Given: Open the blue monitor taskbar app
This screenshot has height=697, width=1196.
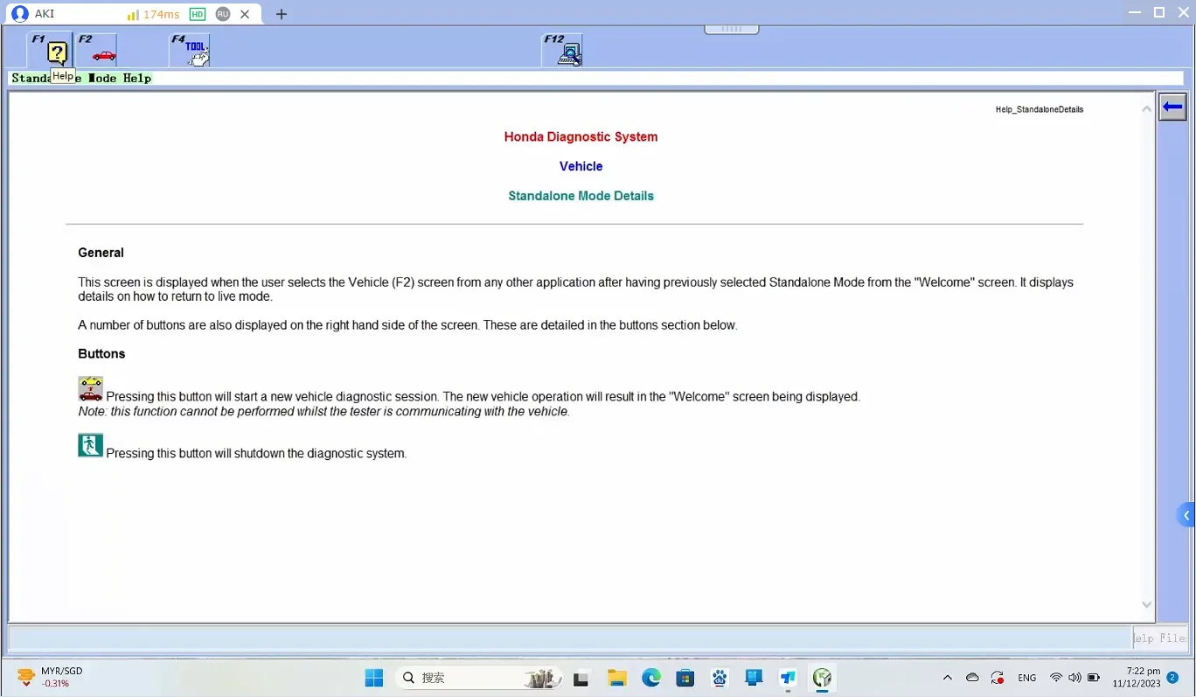Looking at the screenshot, I should click(x=754, y=678).
